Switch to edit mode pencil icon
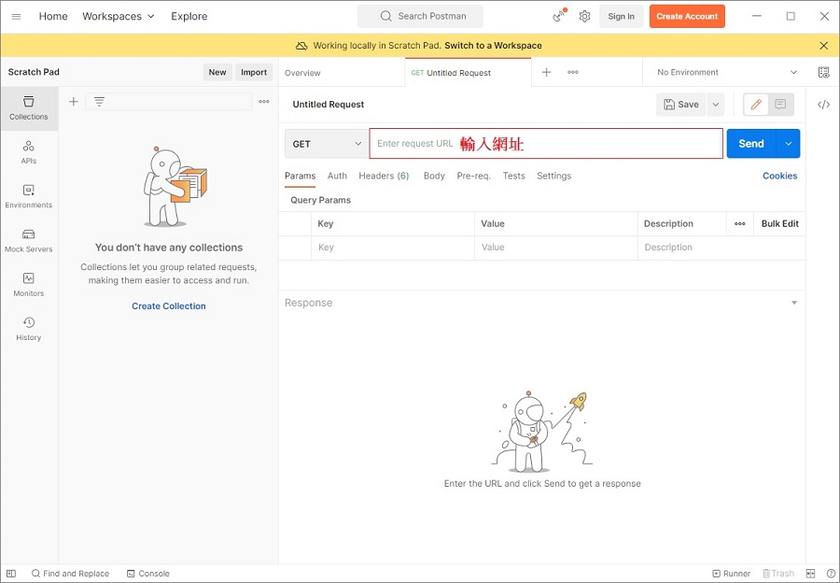 coord(756,105)
